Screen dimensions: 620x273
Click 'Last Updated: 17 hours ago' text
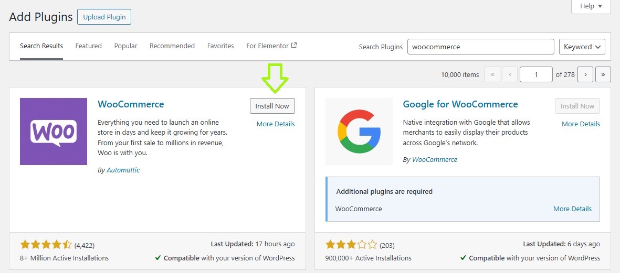[253, 244]
